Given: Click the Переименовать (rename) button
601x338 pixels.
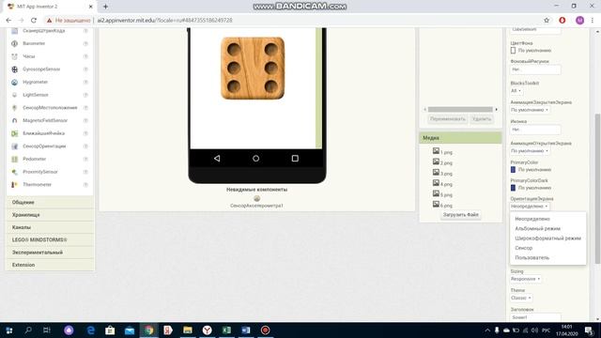Looking at the screenshot, I should click(447, 119).
